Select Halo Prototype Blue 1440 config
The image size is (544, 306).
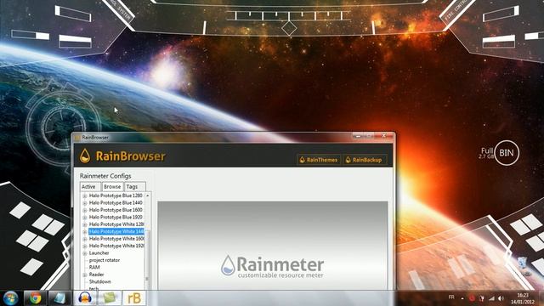pos(116,202)
